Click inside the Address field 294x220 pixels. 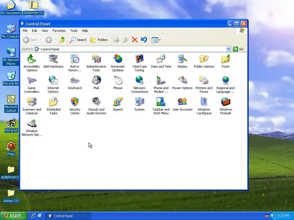coord(132,49)
